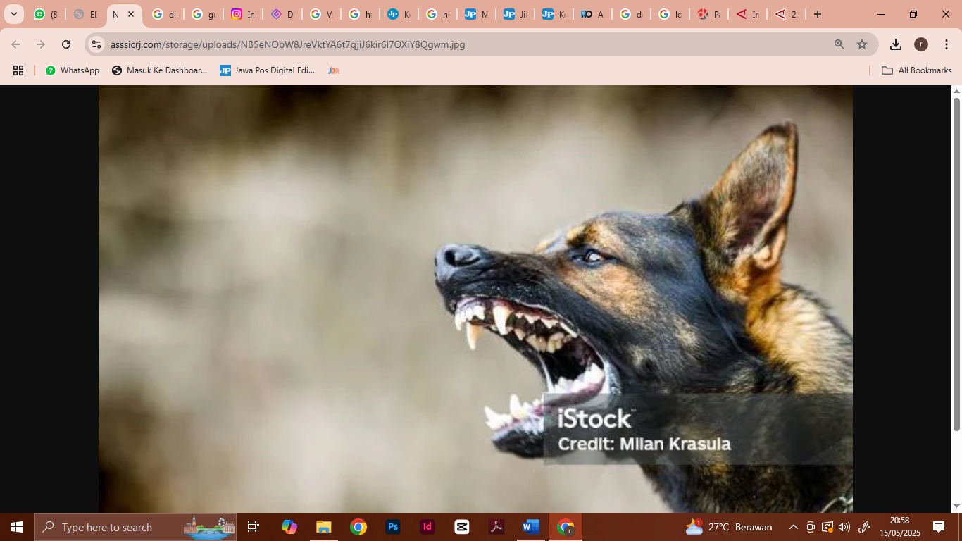Screen dimensions: 962x541
Task: Click the Type here to search box
Action: pyautogui.click(x=135, y=527)
